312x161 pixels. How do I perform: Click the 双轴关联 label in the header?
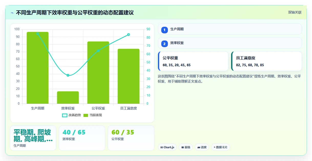coord(295,12)
